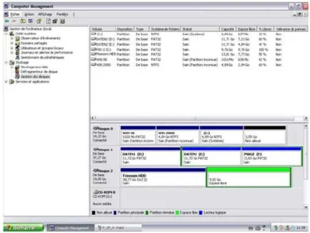310x233 pixels.
Task: Select the 3,55 Go Non alloué block
Action: pos(265,135)
